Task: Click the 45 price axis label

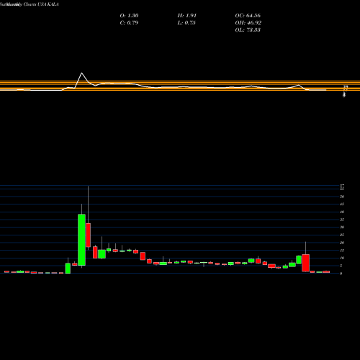Action: tap(342, 204)
